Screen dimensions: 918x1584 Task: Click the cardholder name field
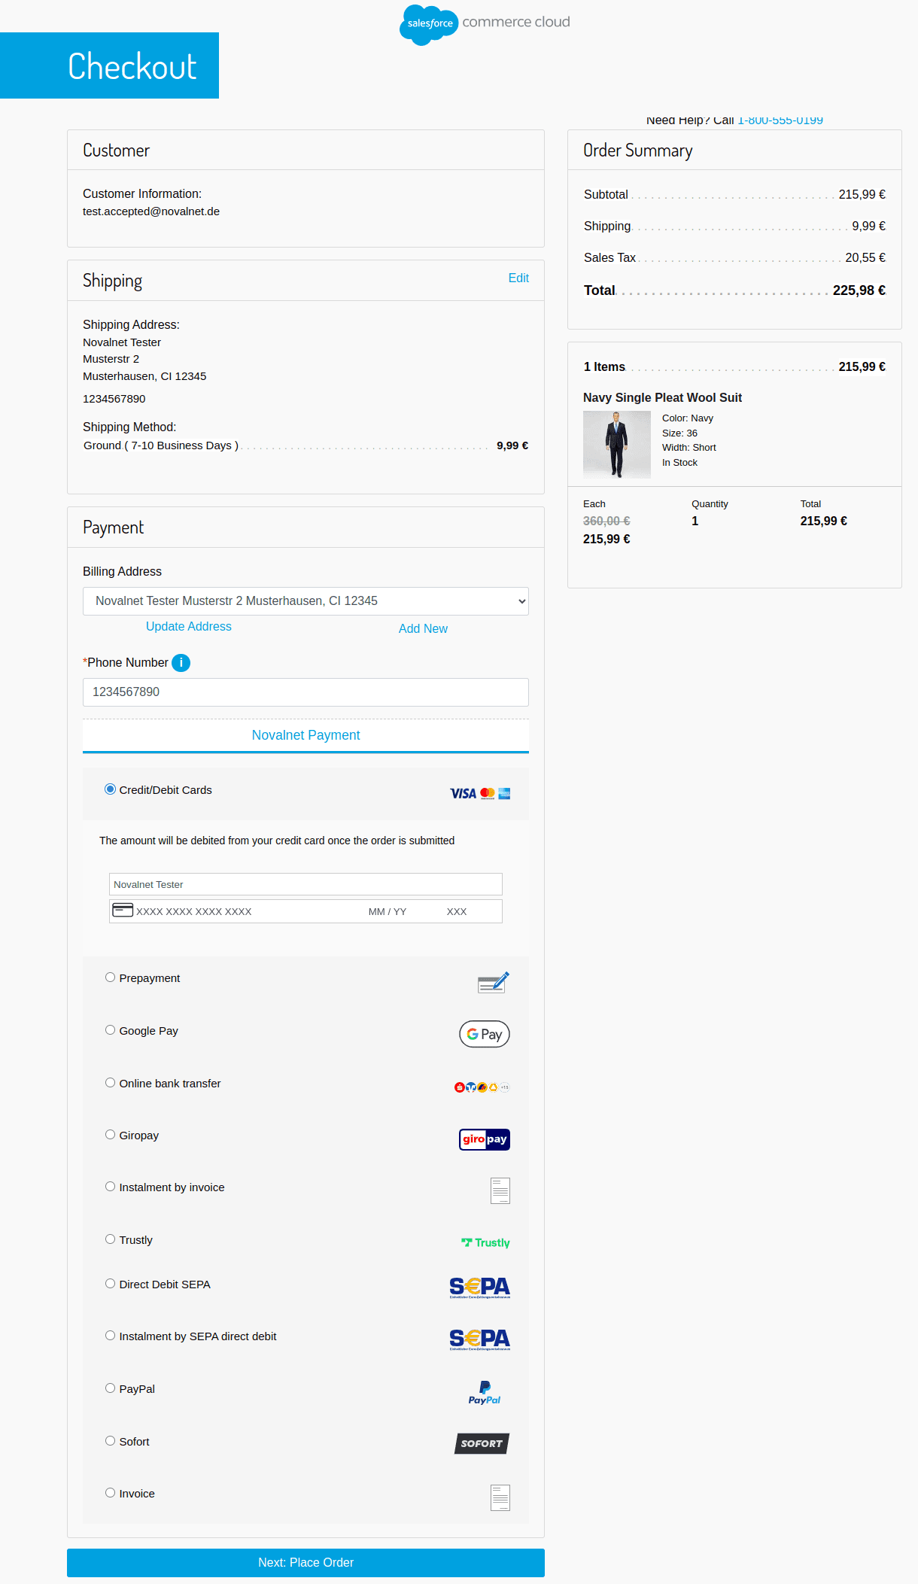pyautogui.click(x=305, y=884)
